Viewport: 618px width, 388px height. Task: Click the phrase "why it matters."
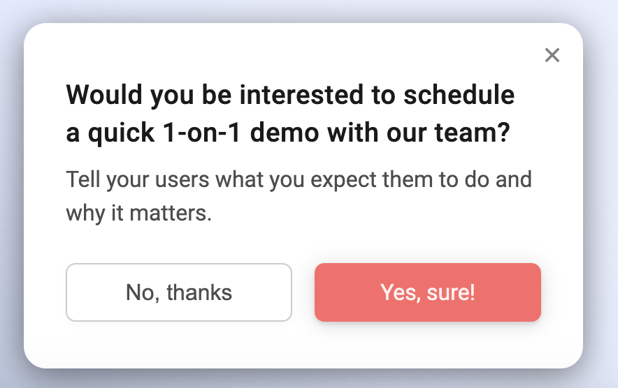138,212
